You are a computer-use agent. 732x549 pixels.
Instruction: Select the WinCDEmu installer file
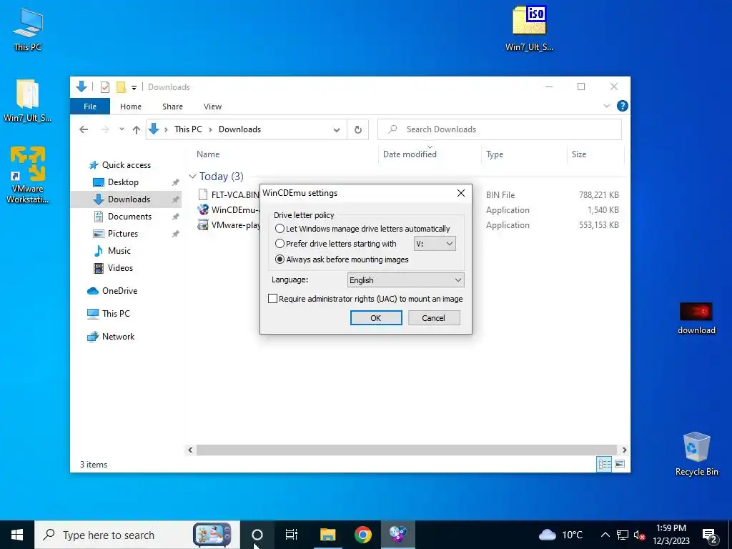pos(228,210)
